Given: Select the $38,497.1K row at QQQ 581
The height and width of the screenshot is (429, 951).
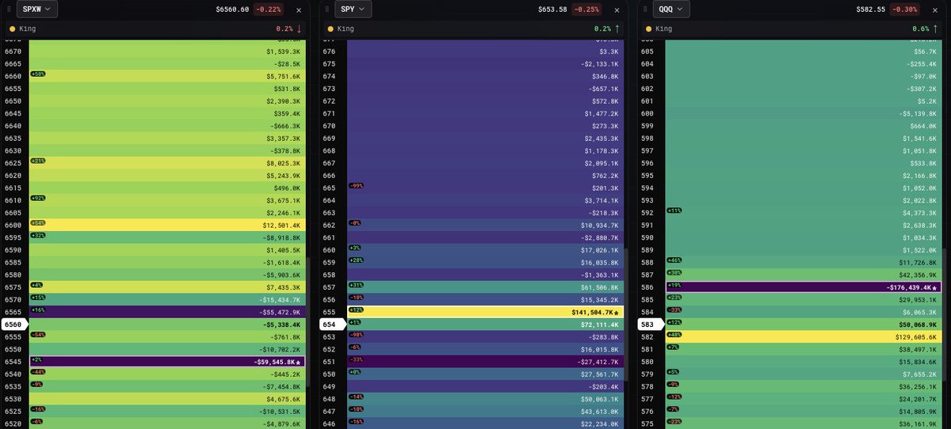Looking at the screenshot, I should pos(804,349).
